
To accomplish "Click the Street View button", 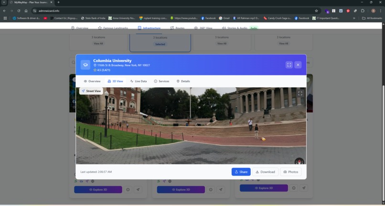I will pos(91,91).
